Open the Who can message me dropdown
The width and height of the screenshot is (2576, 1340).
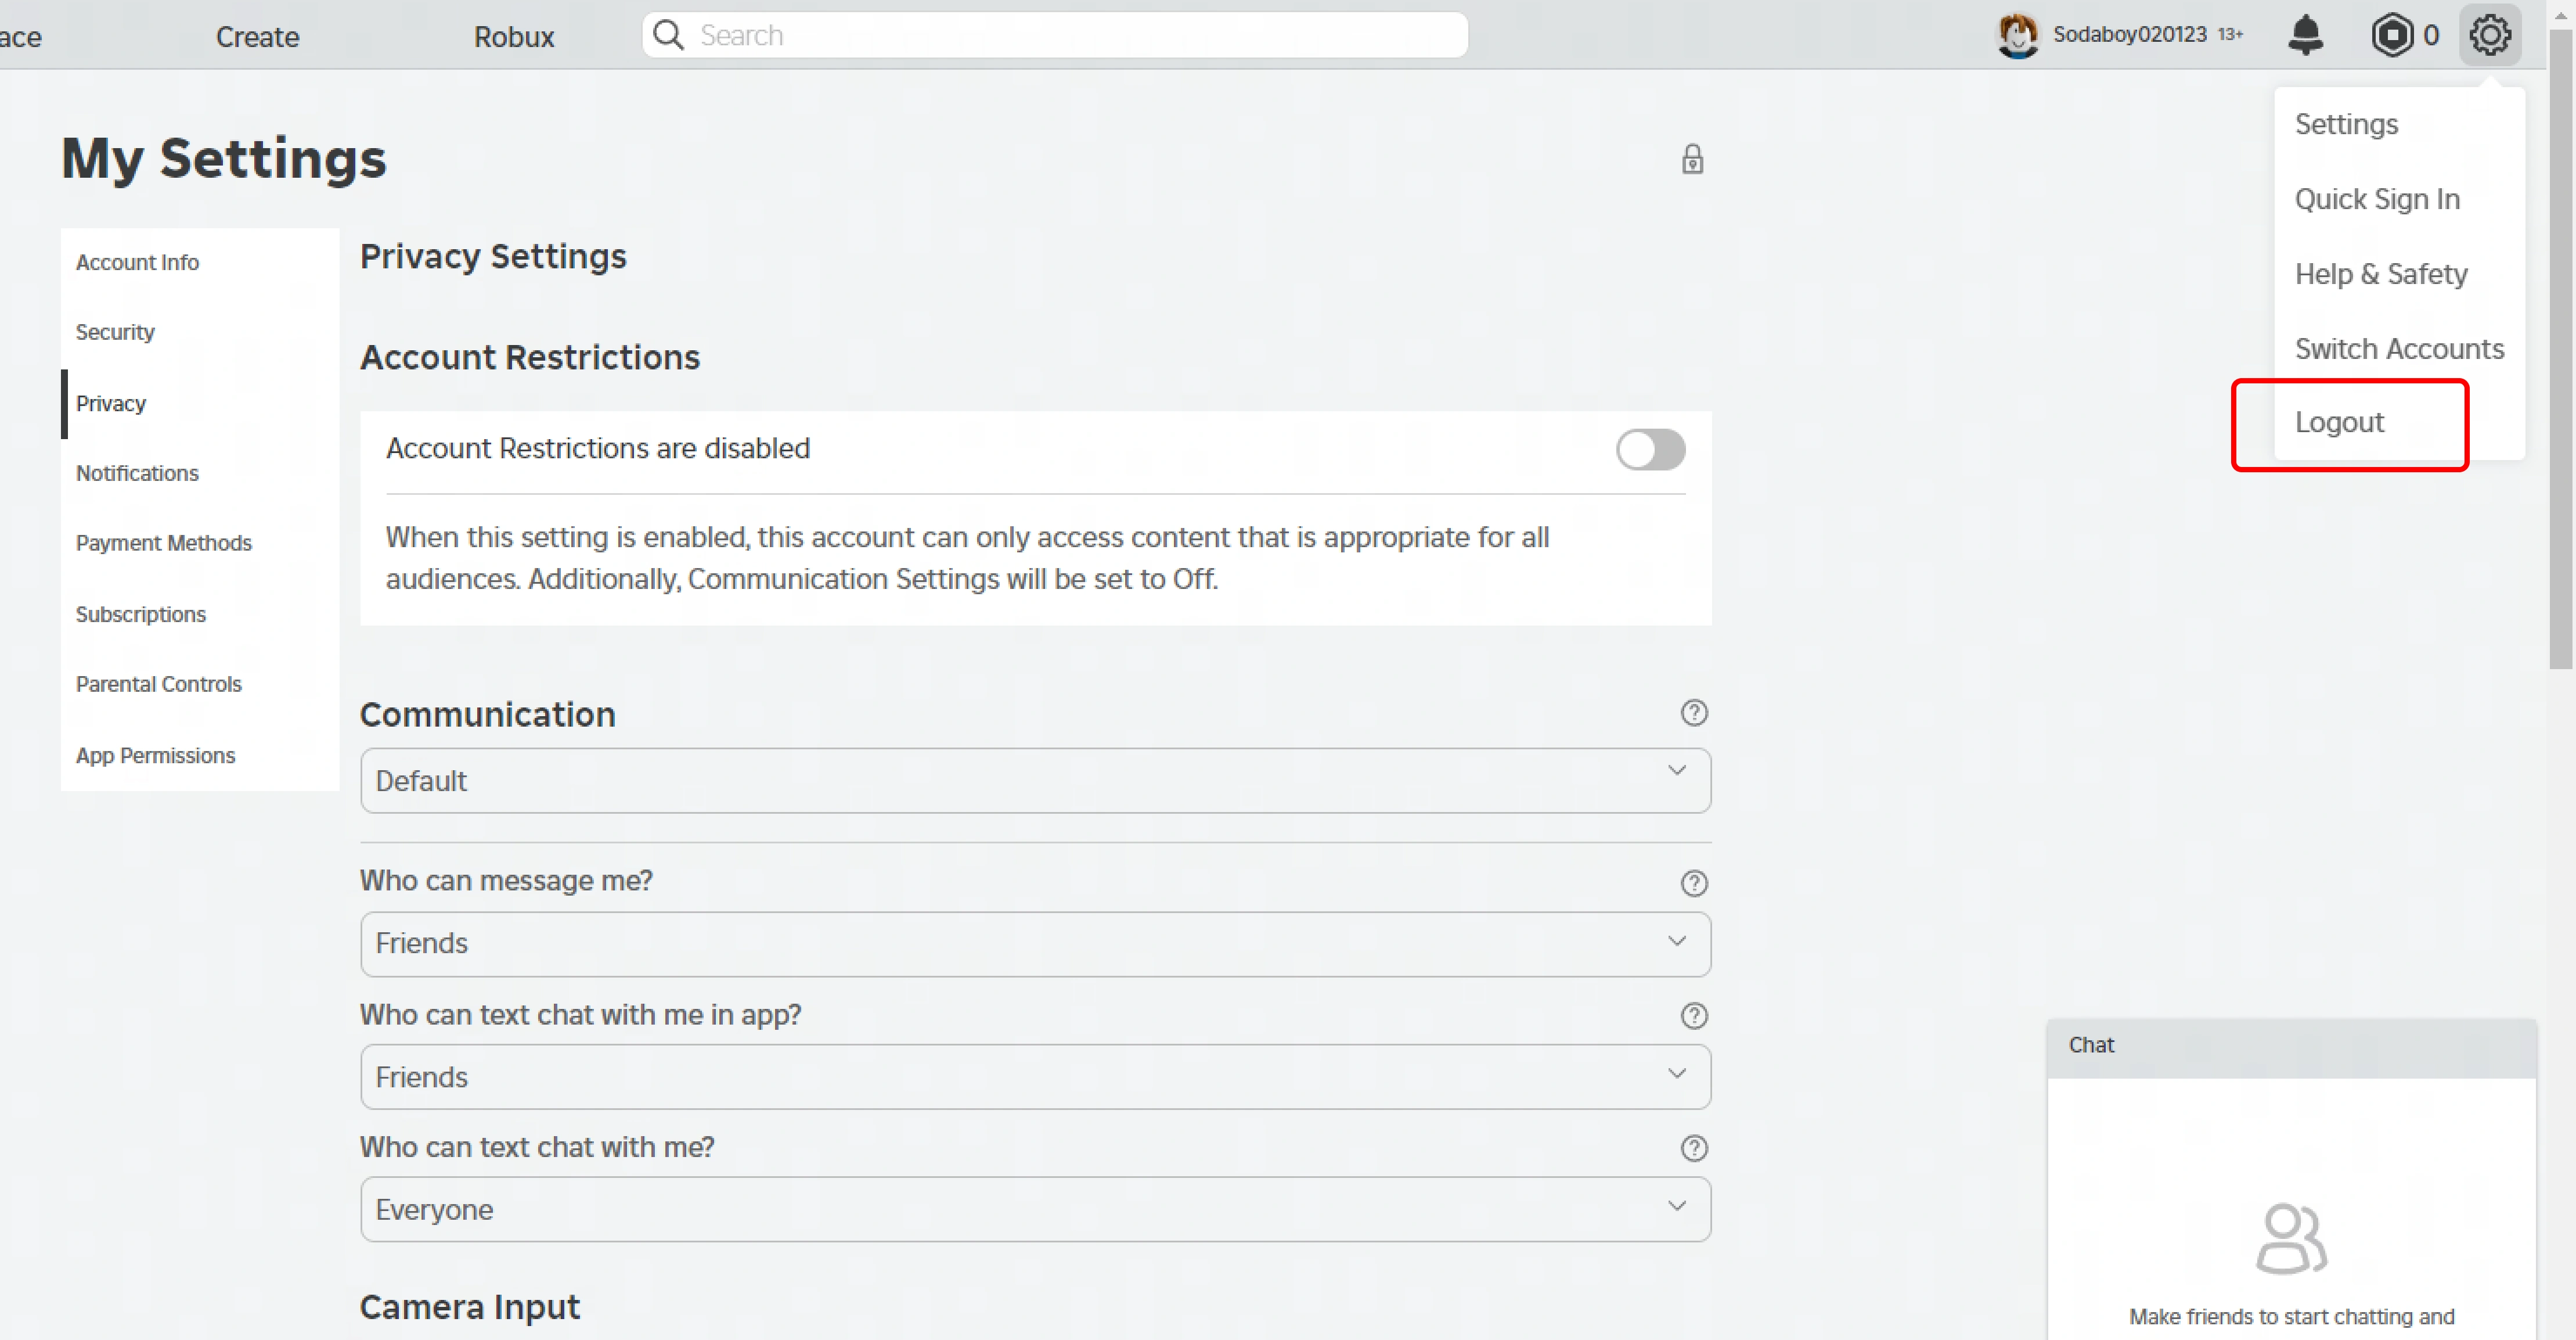1035,944
